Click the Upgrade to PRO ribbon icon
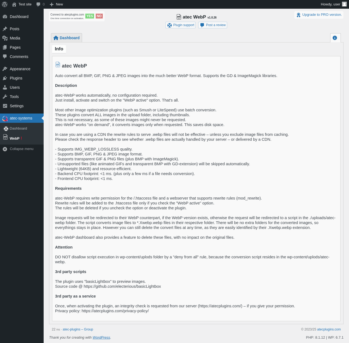Viewport: 349px width, 343px height. coord(299,15)
